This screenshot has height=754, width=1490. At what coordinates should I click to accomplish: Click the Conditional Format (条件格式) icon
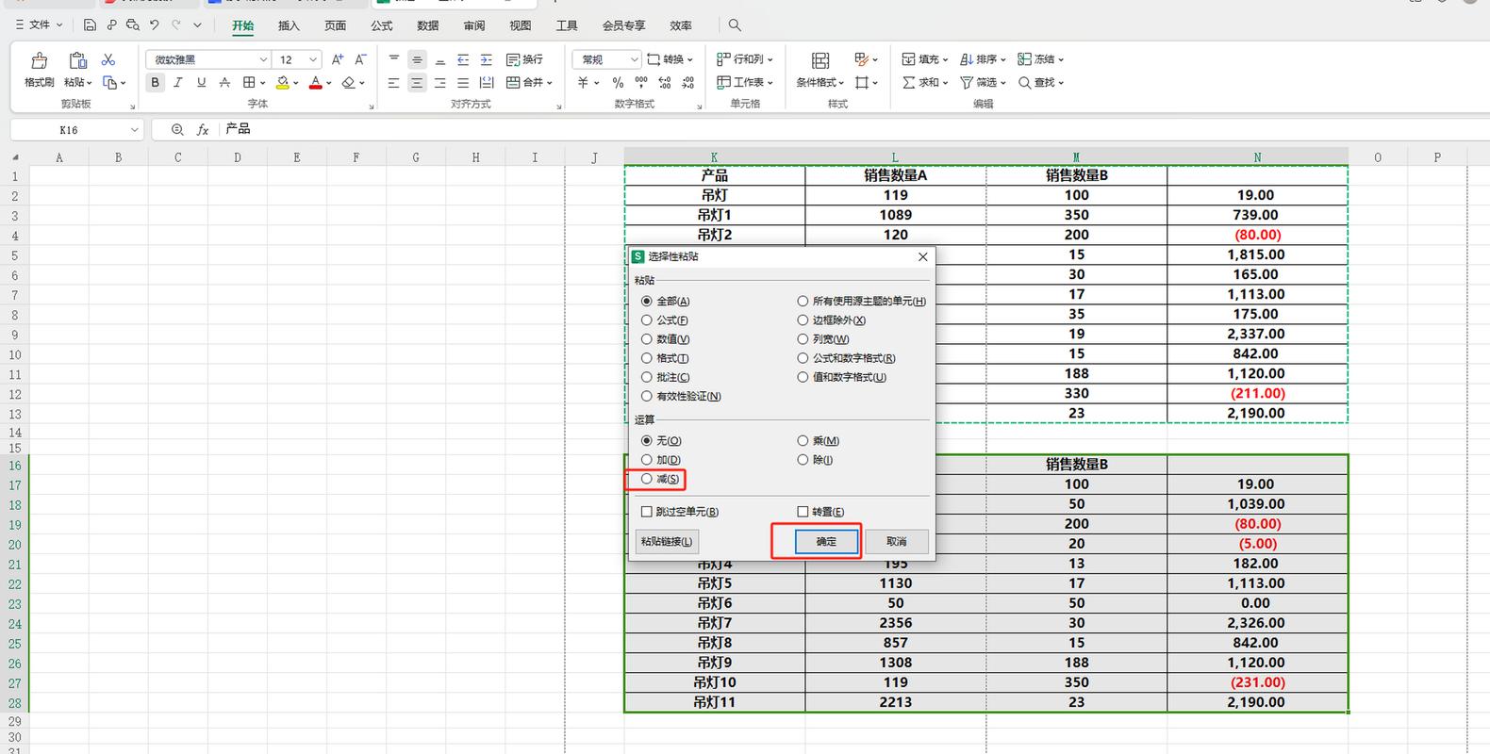point(820,61)
